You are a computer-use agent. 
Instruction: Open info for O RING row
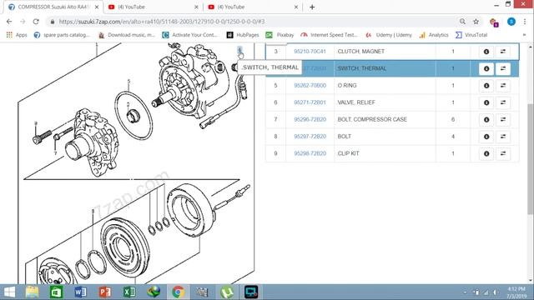pyautogui.click(x=486, y=86)
